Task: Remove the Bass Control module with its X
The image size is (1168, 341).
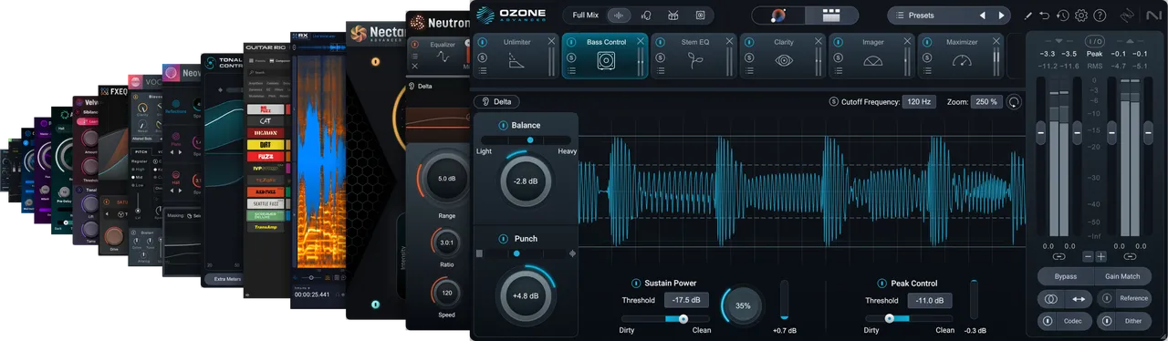Action: (x=641, y=42)
